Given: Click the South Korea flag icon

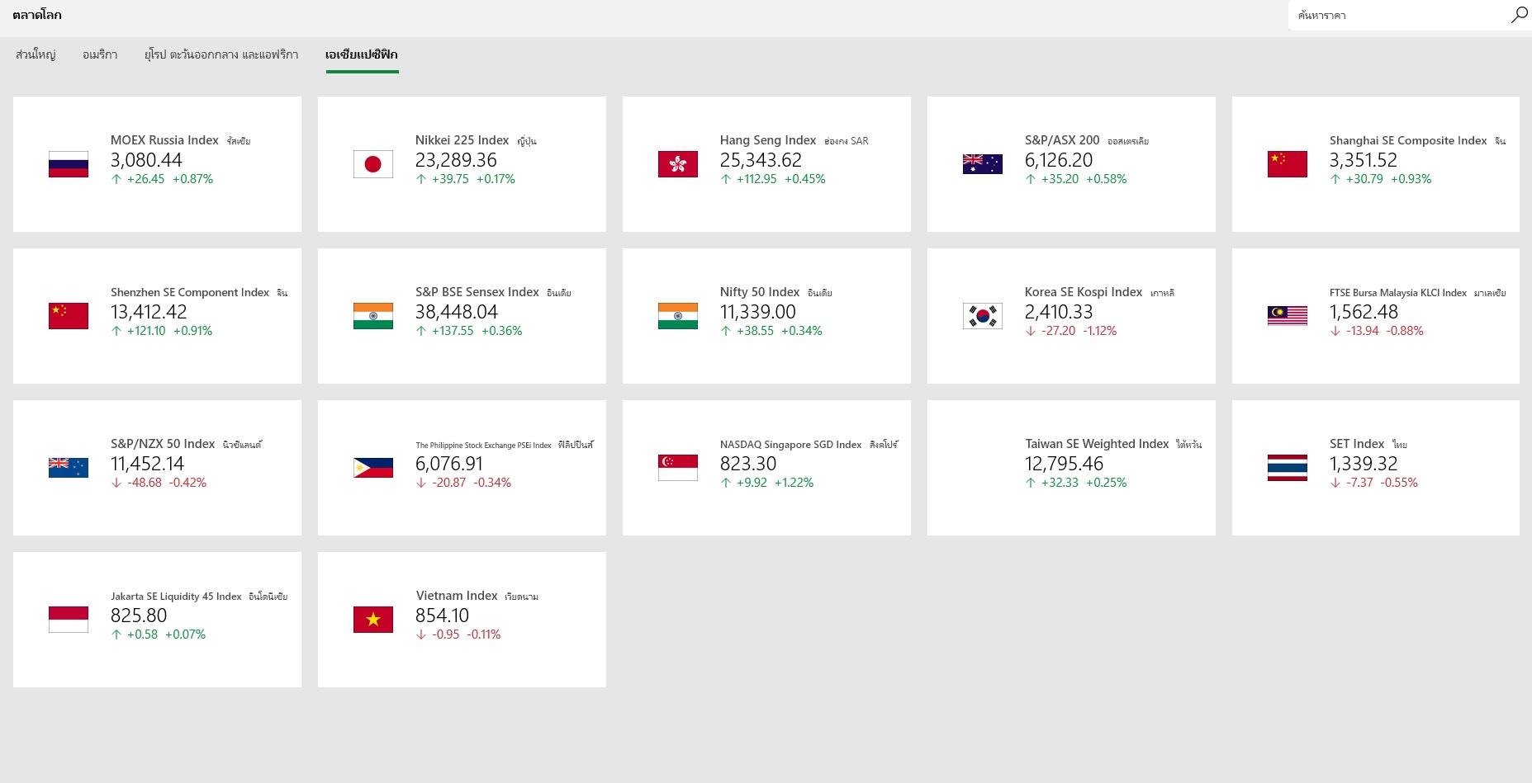Looking at the screenshot, I should (x=983, y=316).
